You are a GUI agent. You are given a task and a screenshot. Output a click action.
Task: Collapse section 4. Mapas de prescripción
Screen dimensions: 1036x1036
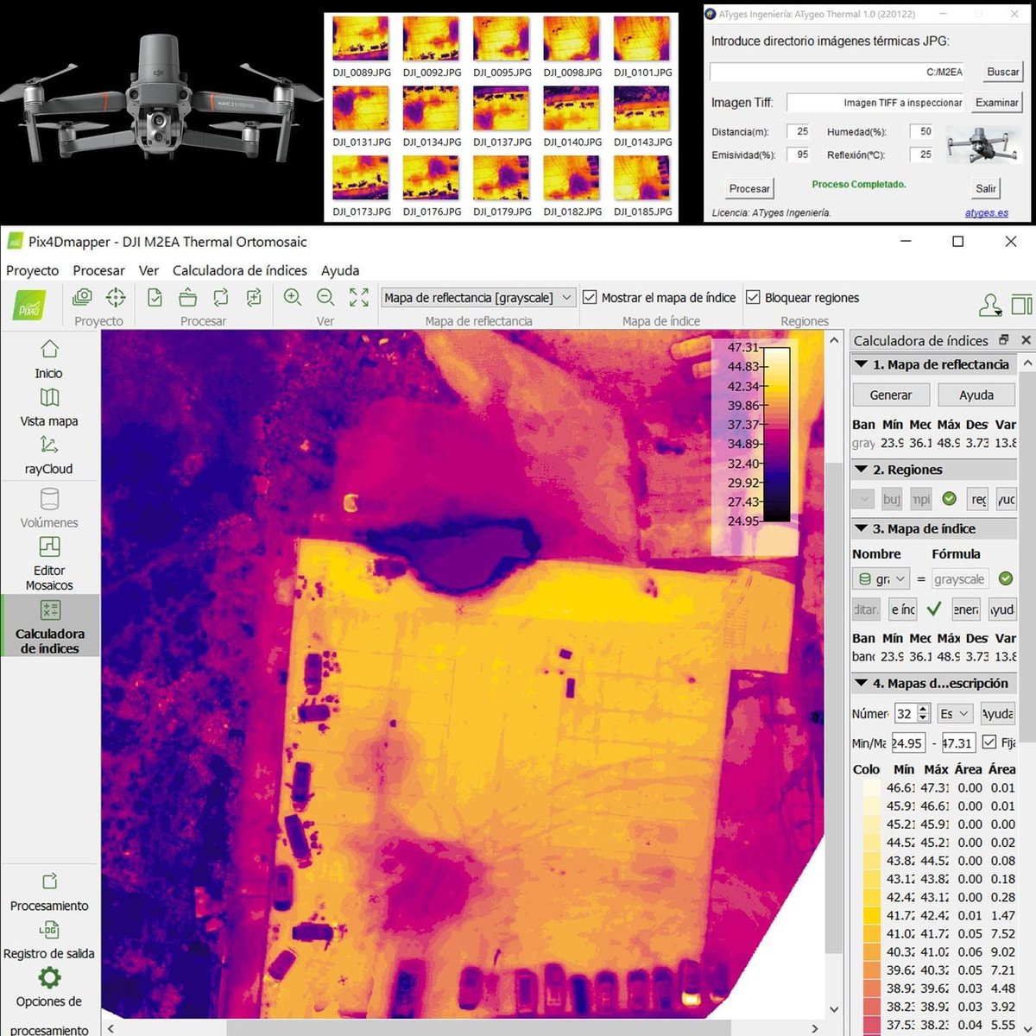[861, 683]
